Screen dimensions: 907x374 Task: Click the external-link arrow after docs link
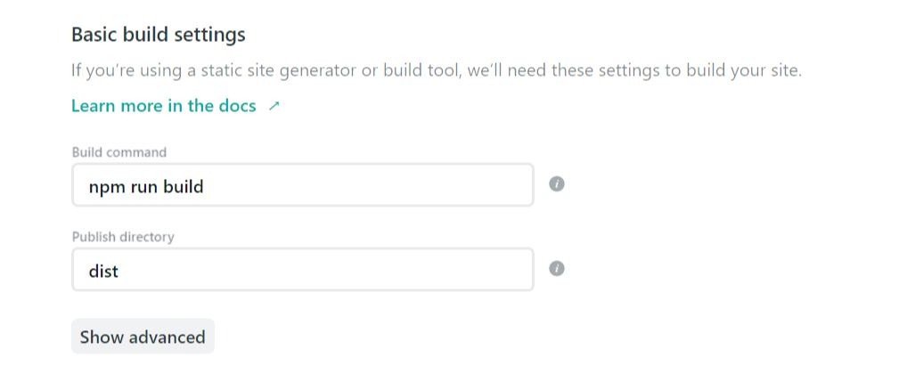[x=274, y=106]
